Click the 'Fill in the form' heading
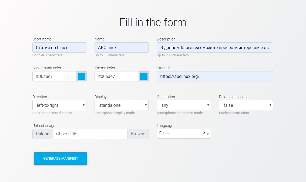This screenshot has height=182, width=306. (x=153, y=22)
